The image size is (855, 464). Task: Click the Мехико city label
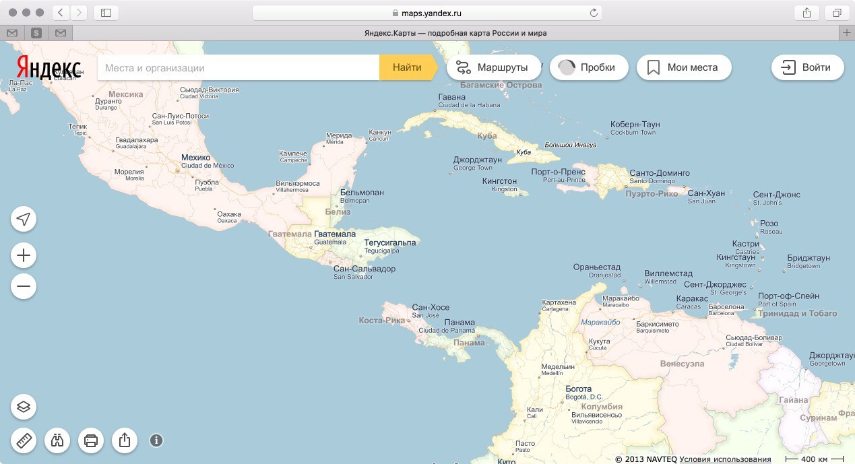click(195, 158)
